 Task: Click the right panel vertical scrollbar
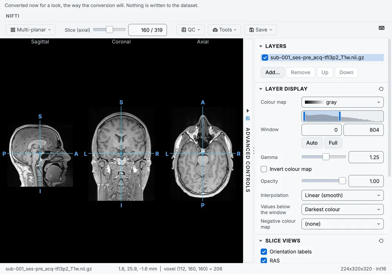coord(390,107)
